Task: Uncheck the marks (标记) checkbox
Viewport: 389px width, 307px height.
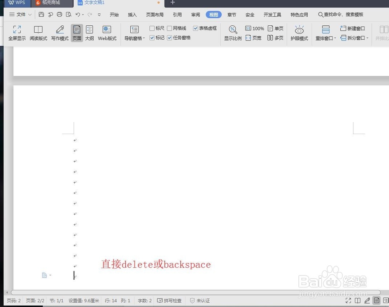Action: point(152,38)
